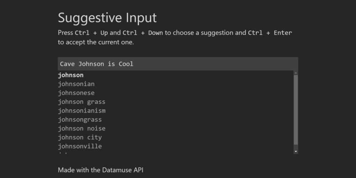Screen dimensions: 356x178
Task: Click the "Made with the Datamuse API" text
Action: [x=101, y=170]
